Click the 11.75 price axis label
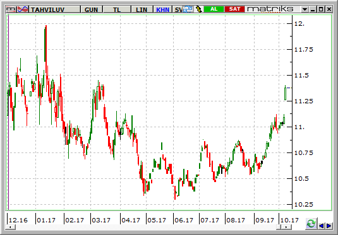The image size is (338, 235). pos(303,50)
